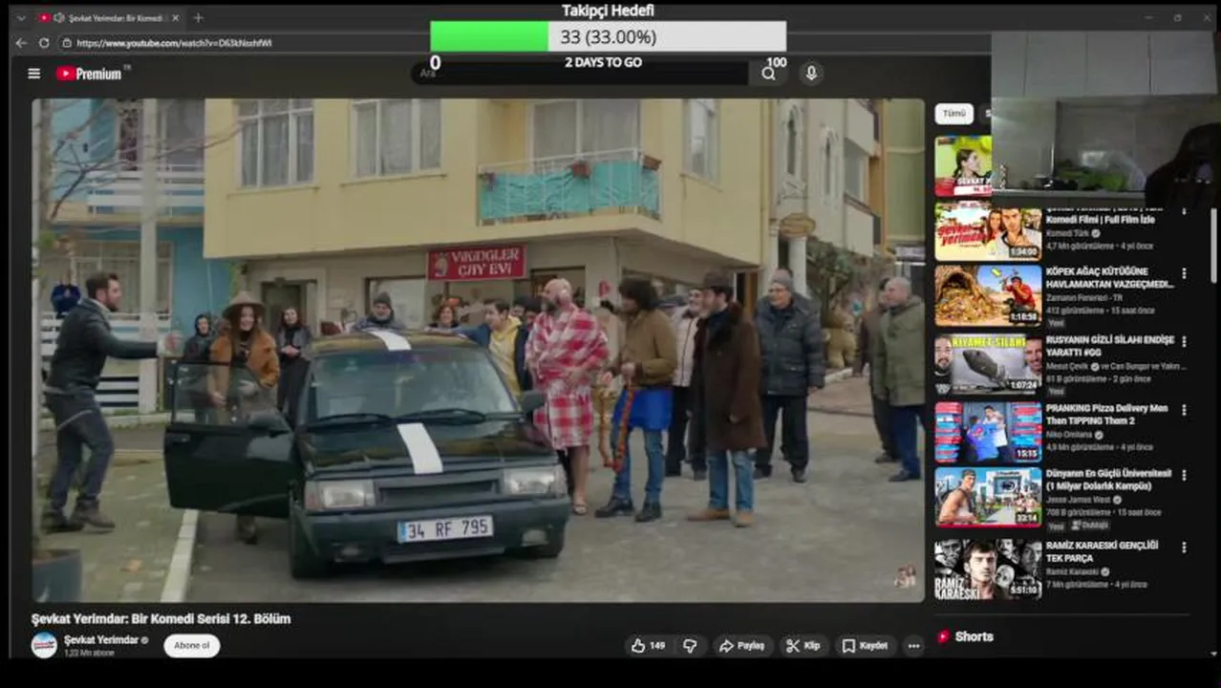
Task: Open Komedi Filmi Full Film İzle thumbnail
Action: [x=988, y=230]
